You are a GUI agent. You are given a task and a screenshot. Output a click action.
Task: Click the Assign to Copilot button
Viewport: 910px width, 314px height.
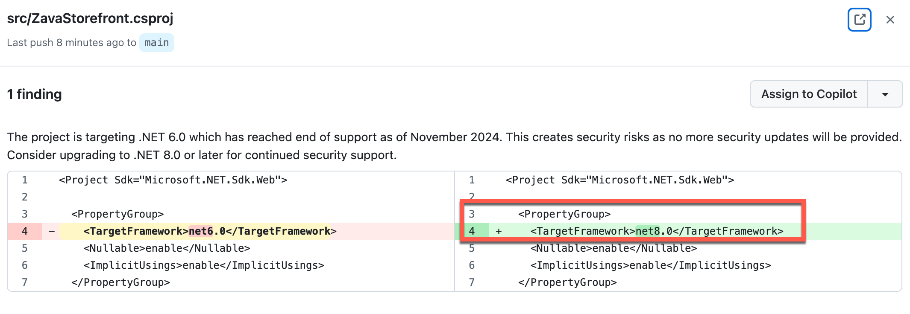coord(809,94)
